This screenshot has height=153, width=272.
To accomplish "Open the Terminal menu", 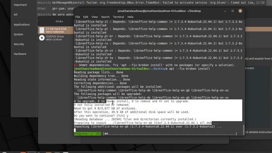I will [119, 17].
